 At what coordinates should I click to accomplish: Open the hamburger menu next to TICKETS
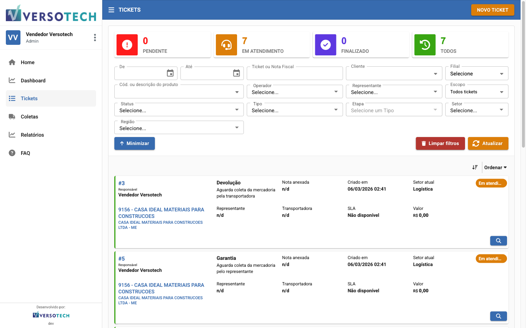[111, 10]
